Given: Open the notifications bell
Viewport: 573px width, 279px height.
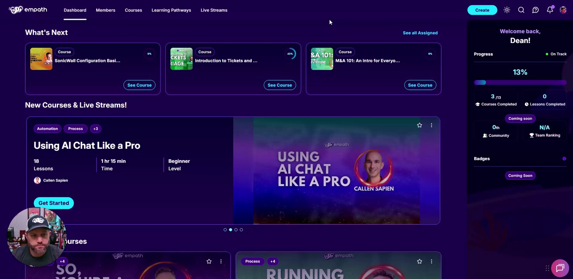Looking at the screenshot, I should 550,10.
